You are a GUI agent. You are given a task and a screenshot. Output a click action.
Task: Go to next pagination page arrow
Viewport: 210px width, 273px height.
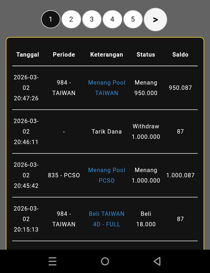click(155, 20)
